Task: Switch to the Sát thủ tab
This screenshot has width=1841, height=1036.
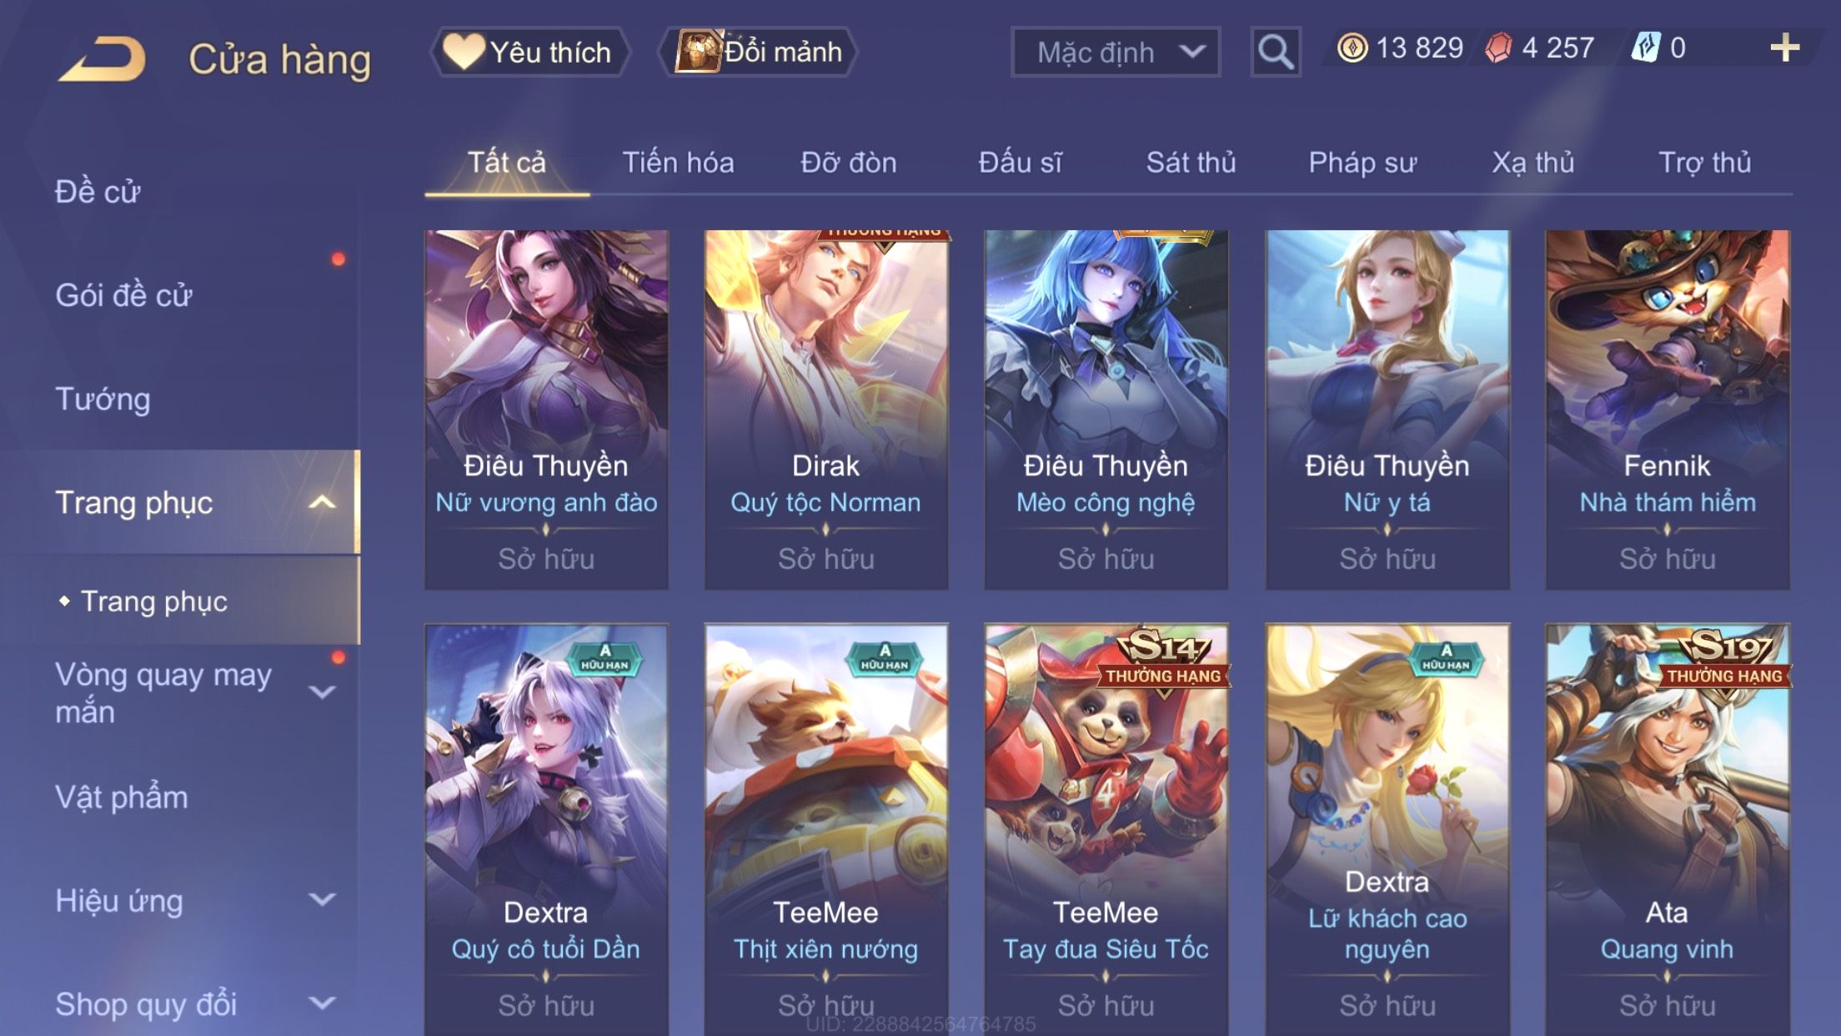Action: click(1191, 163)
